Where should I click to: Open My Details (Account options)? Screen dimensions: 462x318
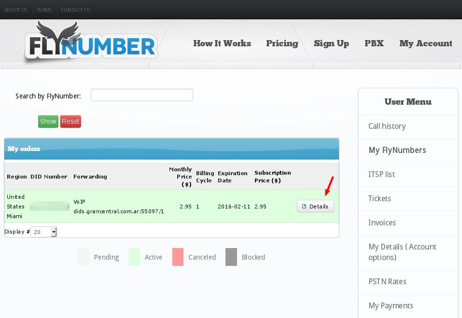[x=402, y=252]
